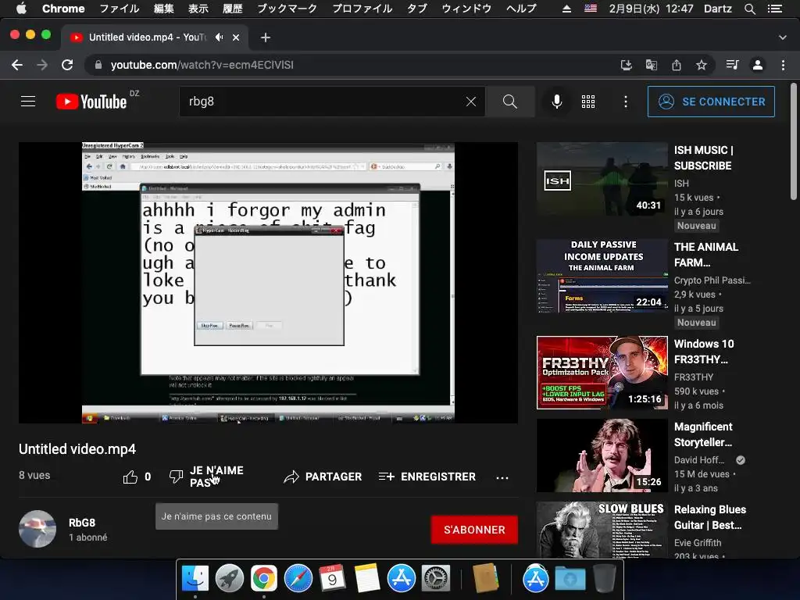Open RbG8 channel avatar
Image resolution: width=800 pixels, height=600 pixels.
(37, 529)
